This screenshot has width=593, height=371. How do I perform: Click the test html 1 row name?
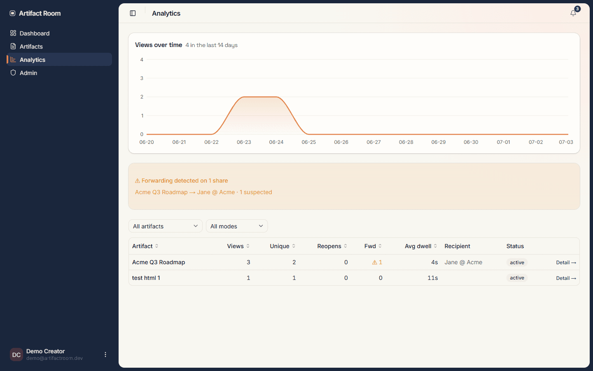pyautogui.click(x=146, y=278)
